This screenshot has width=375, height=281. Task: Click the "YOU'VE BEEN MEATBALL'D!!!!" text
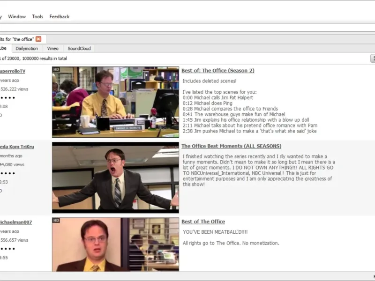tap(215, 232)
